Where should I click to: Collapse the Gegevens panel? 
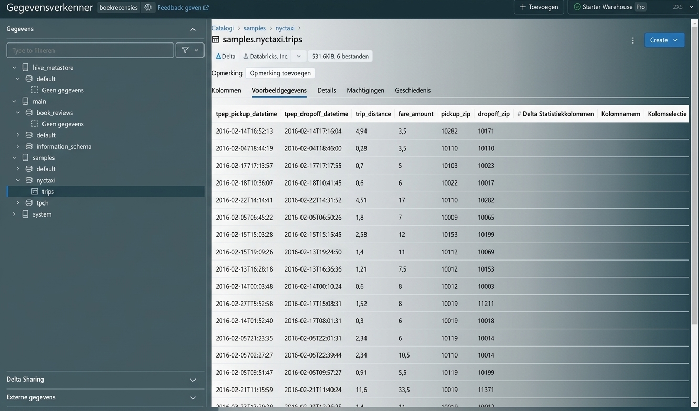(193, 29)
